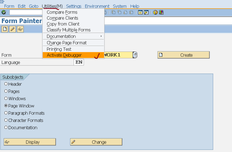
Task: Click the Change button
Action: pyautogui.click(x=96, y=142)
